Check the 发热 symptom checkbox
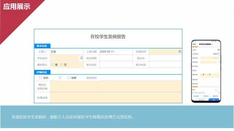234x131 pixels. (41, 78)
